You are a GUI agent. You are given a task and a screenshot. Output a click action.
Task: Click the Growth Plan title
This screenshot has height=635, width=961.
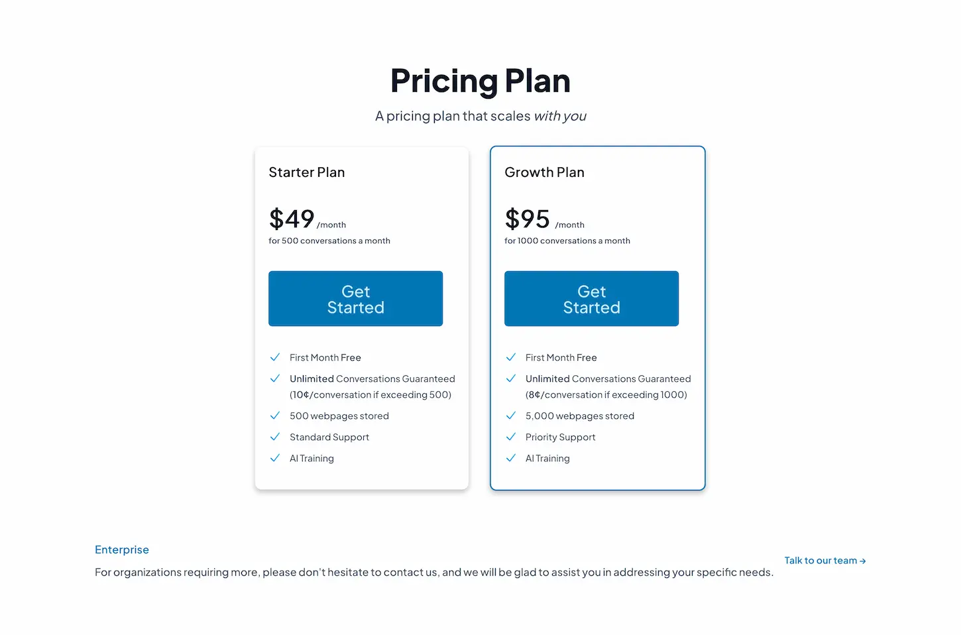[544, 172]
